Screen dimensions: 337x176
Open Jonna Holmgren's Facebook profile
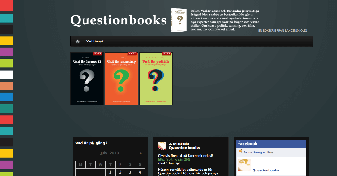(x=255, y=152)
